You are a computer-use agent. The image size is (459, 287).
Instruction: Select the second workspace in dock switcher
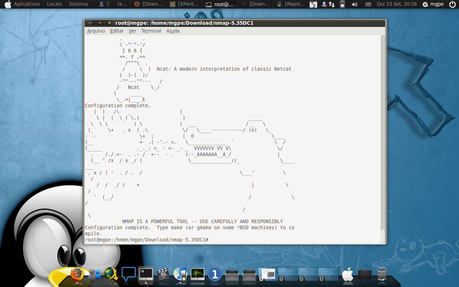[288, 274]
